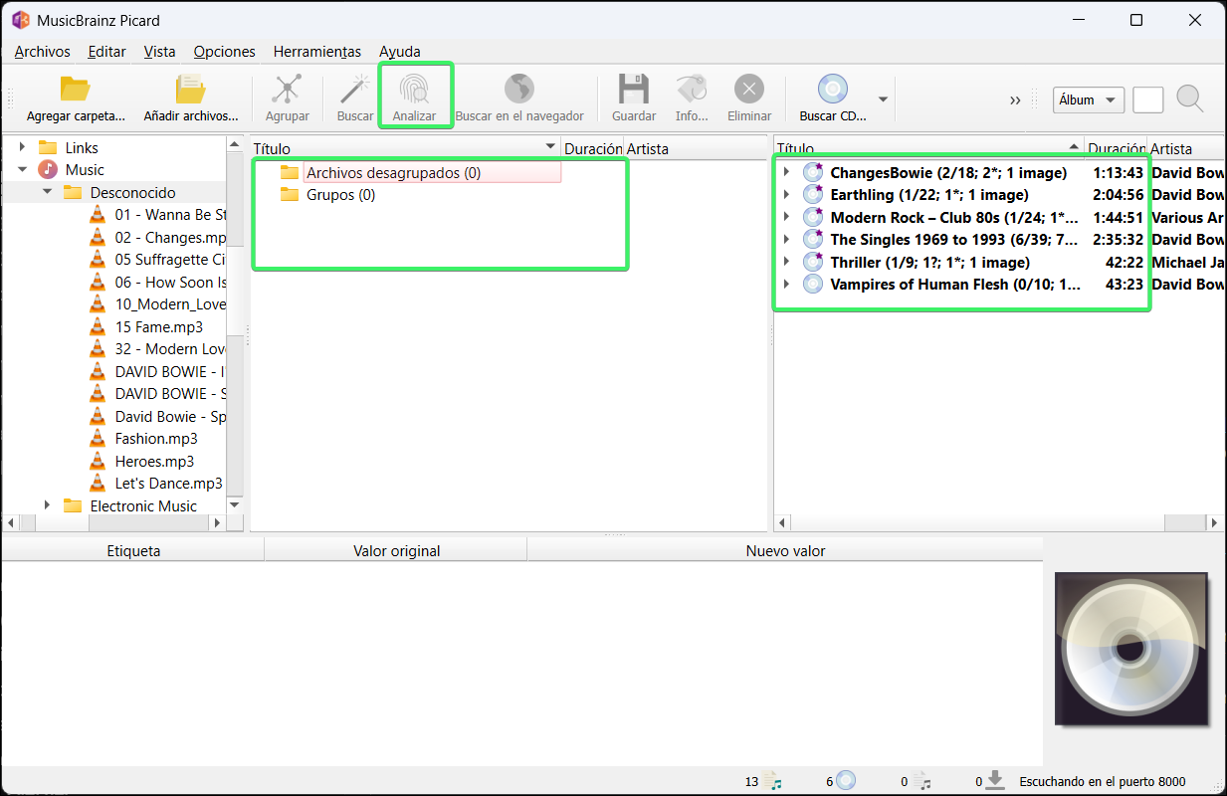The width and height of the screenshot is (1227, 796).
Task: Click the Añadir archivos toolbar icon
Action: tap(190, 90)
